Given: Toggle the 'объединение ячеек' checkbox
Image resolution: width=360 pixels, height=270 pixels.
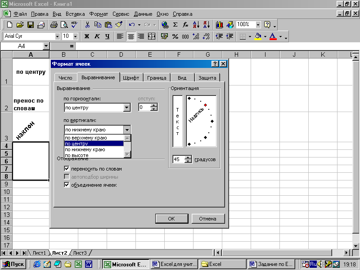Looking at the screenshot, I should click(x=67, y=184).
